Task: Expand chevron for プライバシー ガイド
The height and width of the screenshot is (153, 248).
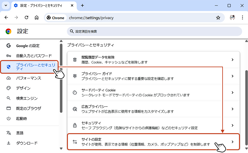Action: click(232, 76)
